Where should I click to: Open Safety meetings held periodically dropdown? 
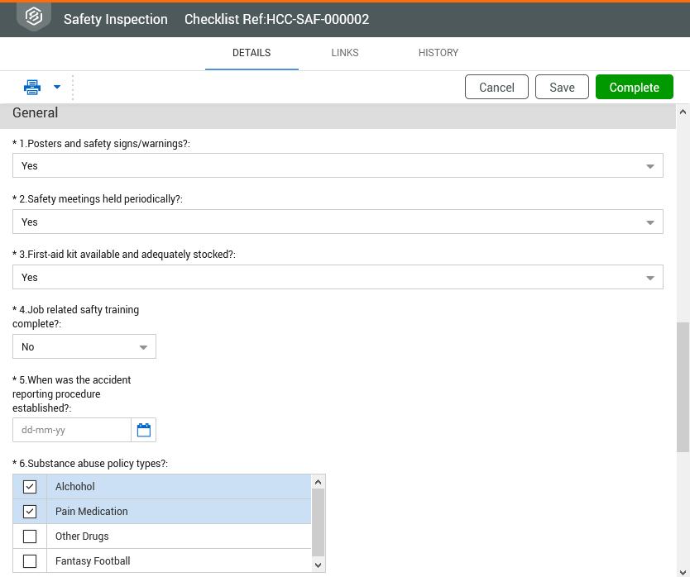pyautogui.click(x=649, y=222)
